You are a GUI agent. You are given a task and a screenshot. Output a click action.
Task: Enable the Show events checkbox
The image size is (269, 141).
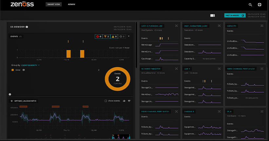click(106, 101)
